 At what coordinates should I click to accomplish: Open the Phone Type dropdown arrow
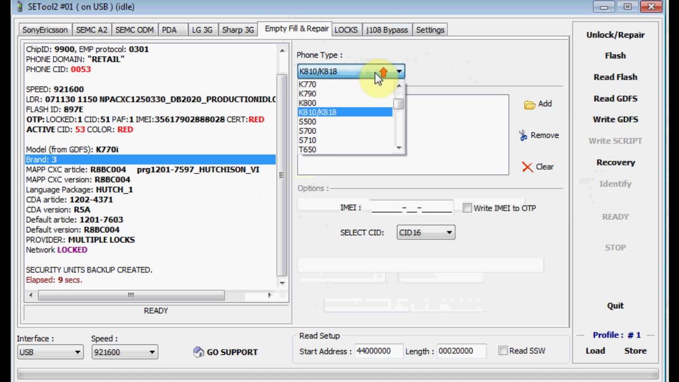click(400, 71)
